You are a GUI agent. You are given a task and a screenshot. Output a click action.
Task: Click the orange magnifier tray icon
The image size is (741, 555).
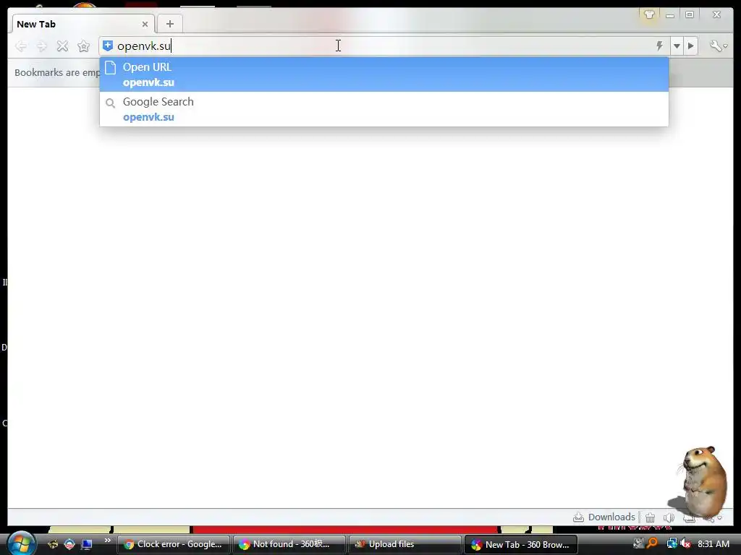[653, 543]
